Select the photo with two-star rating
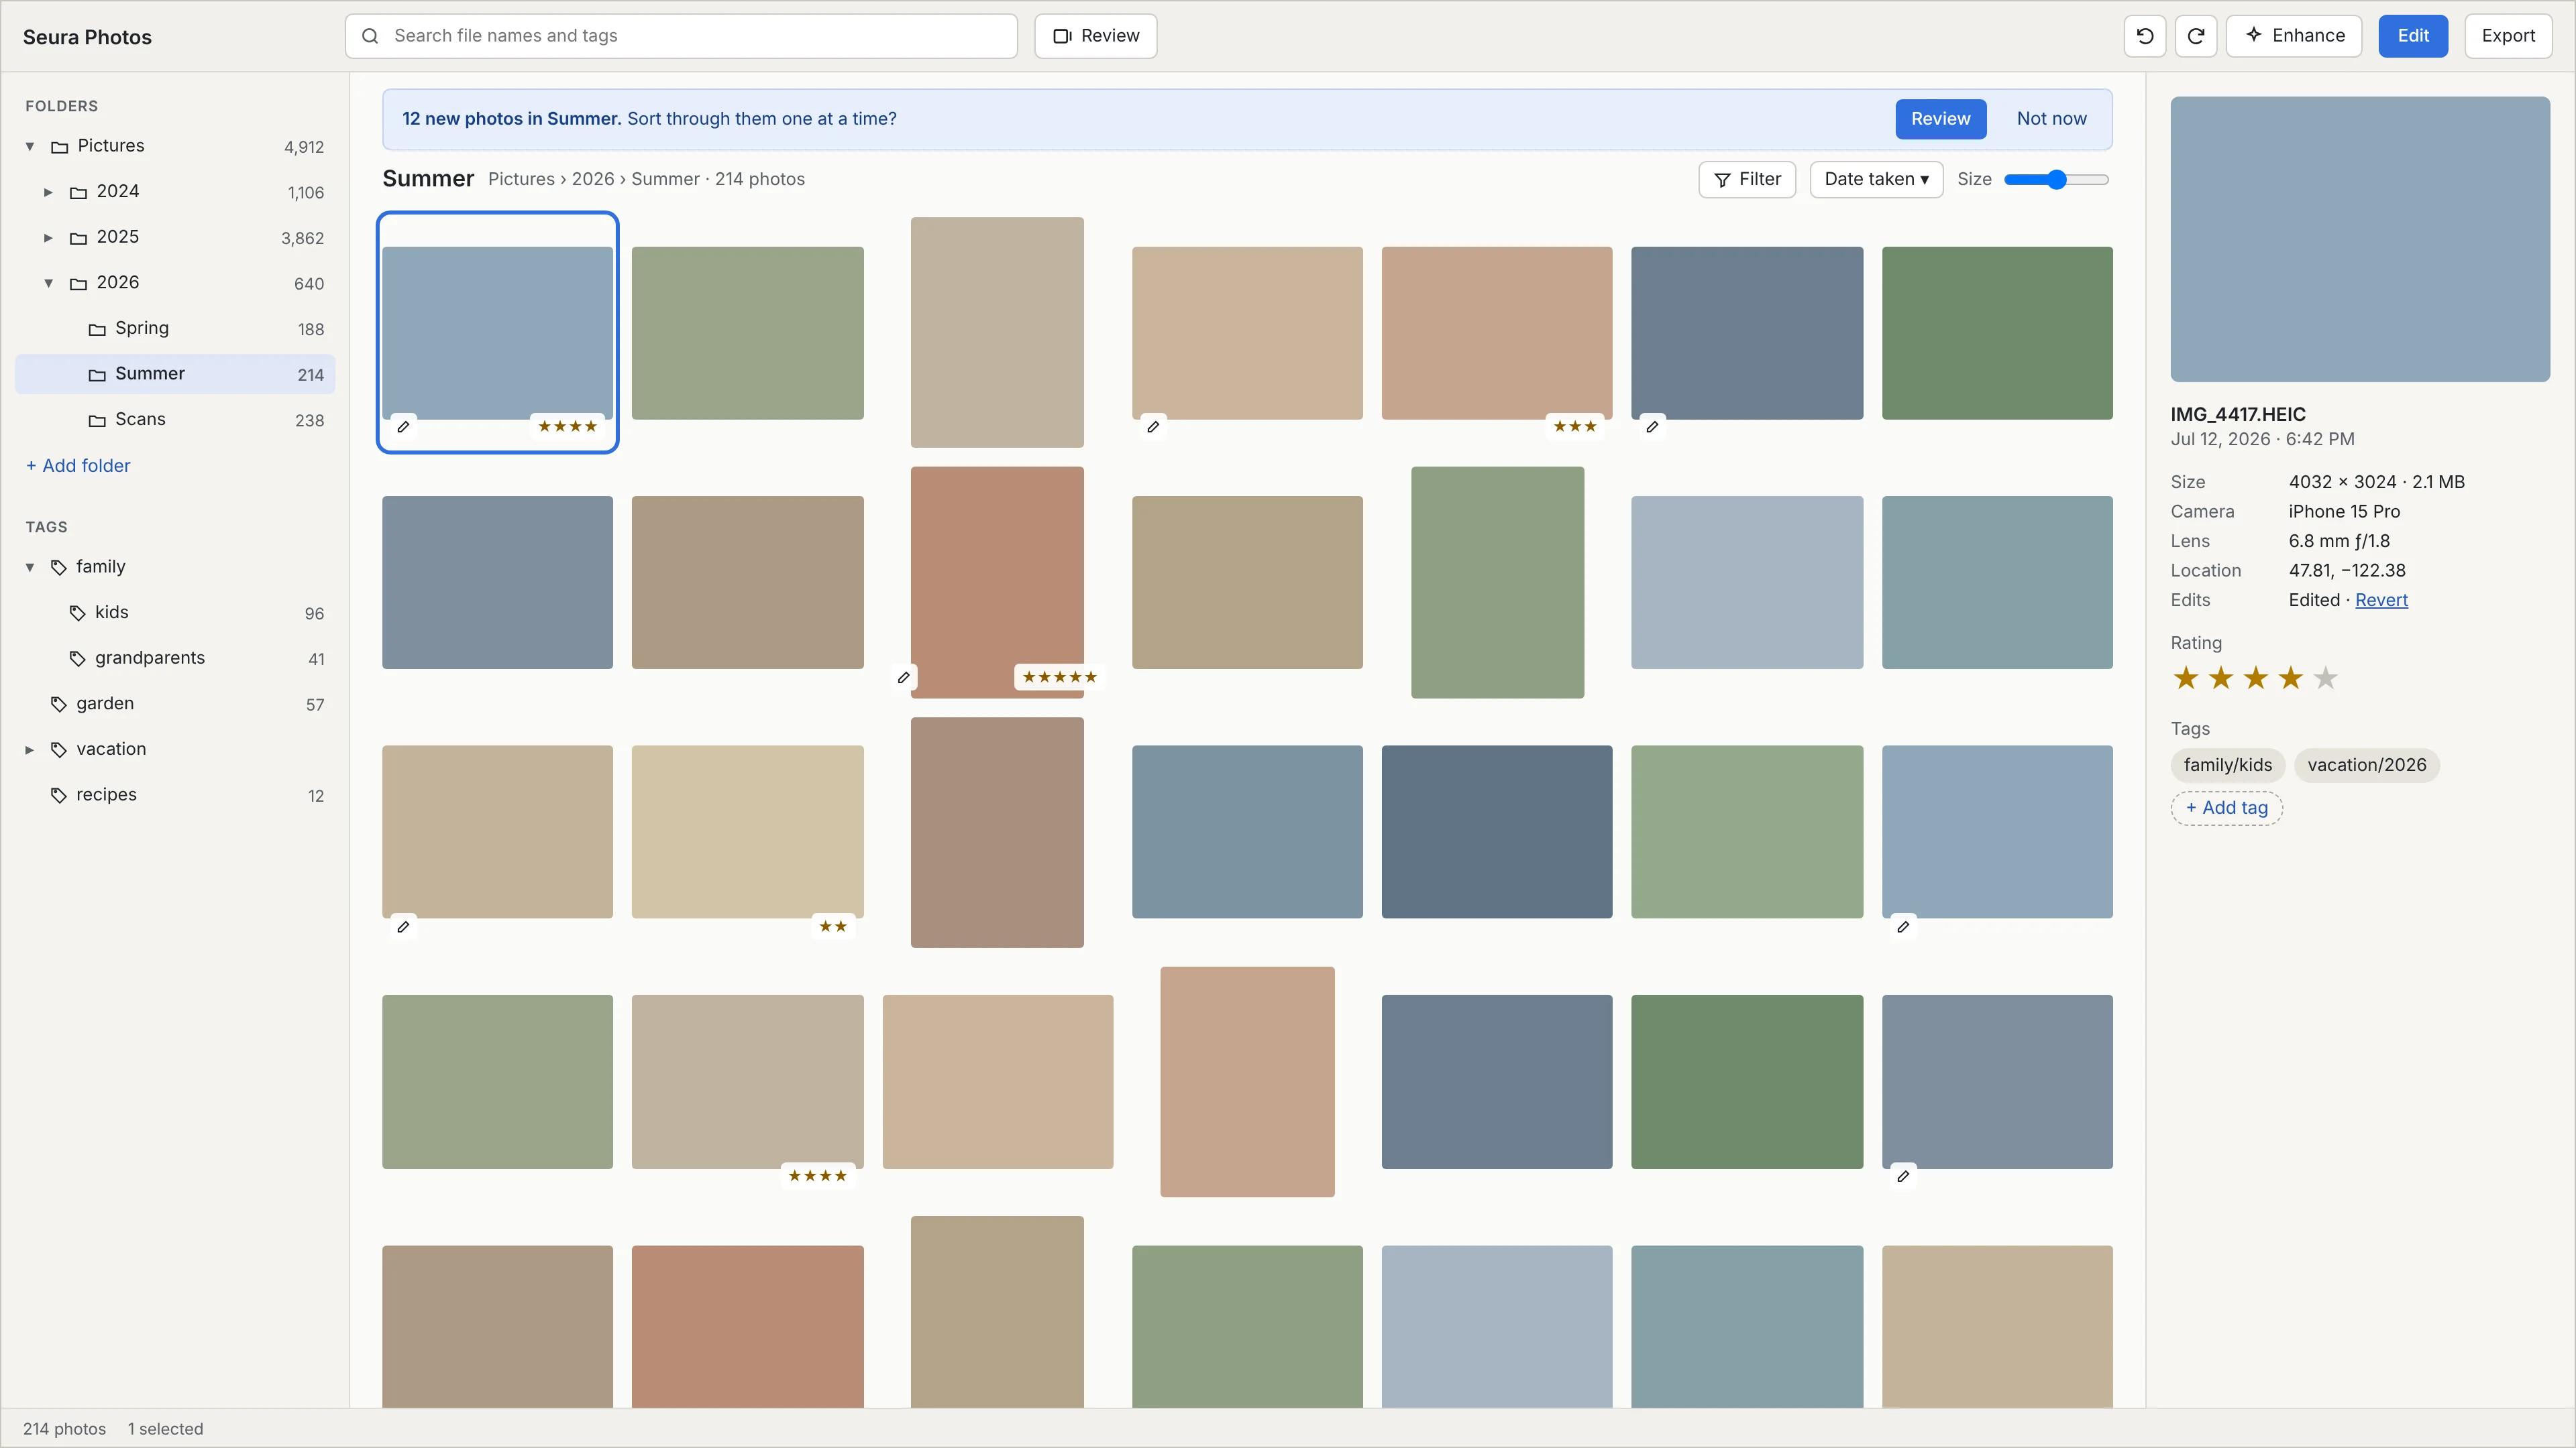 pyautogui.click(x=747, y=833)
